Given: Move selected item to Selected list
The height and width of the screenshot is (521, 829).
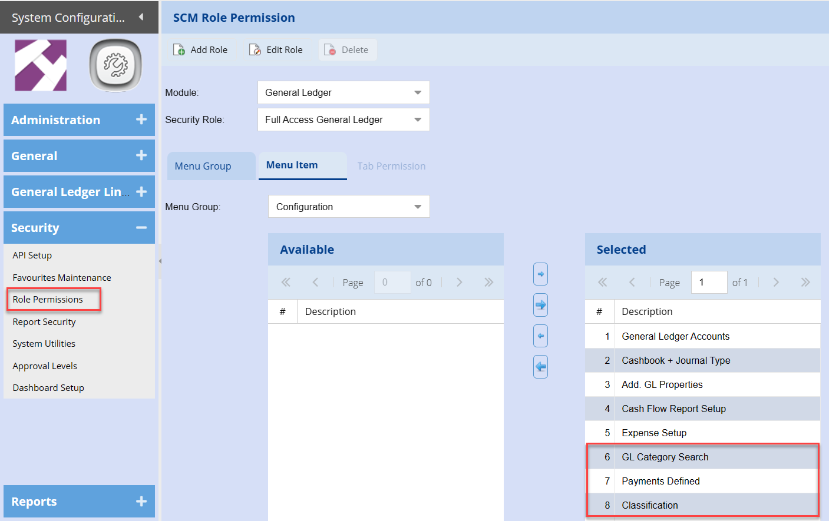Looking at the screenshot, I should coord(540,274).
